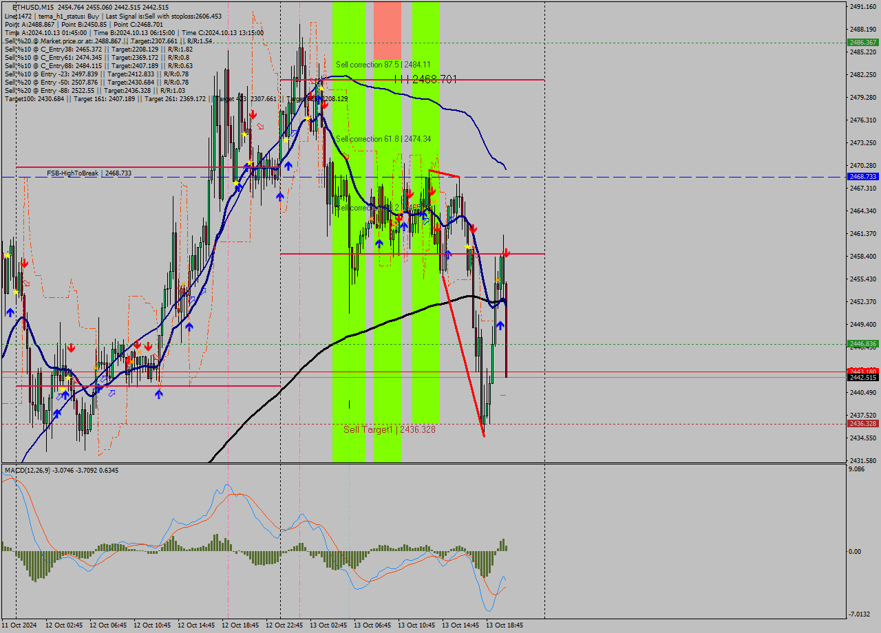This screenshot has height=633, width=881.
Task: Click the '13 Oct 18:45' time label
Action: tap(505, 625)
